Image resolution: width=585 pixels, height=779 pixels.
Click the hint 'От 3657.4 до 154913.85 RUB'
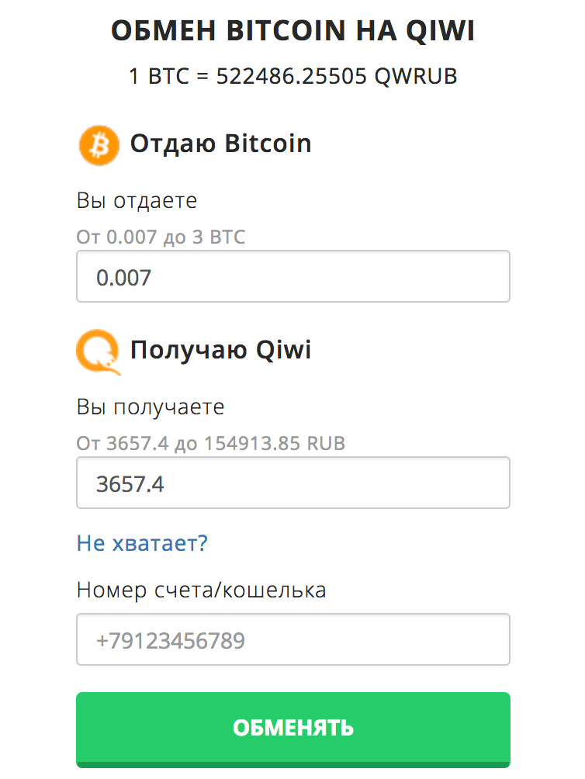[x=210, y=443]
